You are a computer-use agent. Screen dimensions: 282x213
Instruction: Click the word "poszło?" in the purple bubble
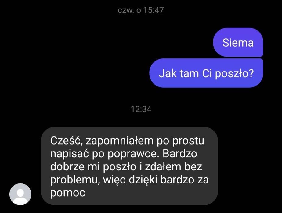(234, 74)
